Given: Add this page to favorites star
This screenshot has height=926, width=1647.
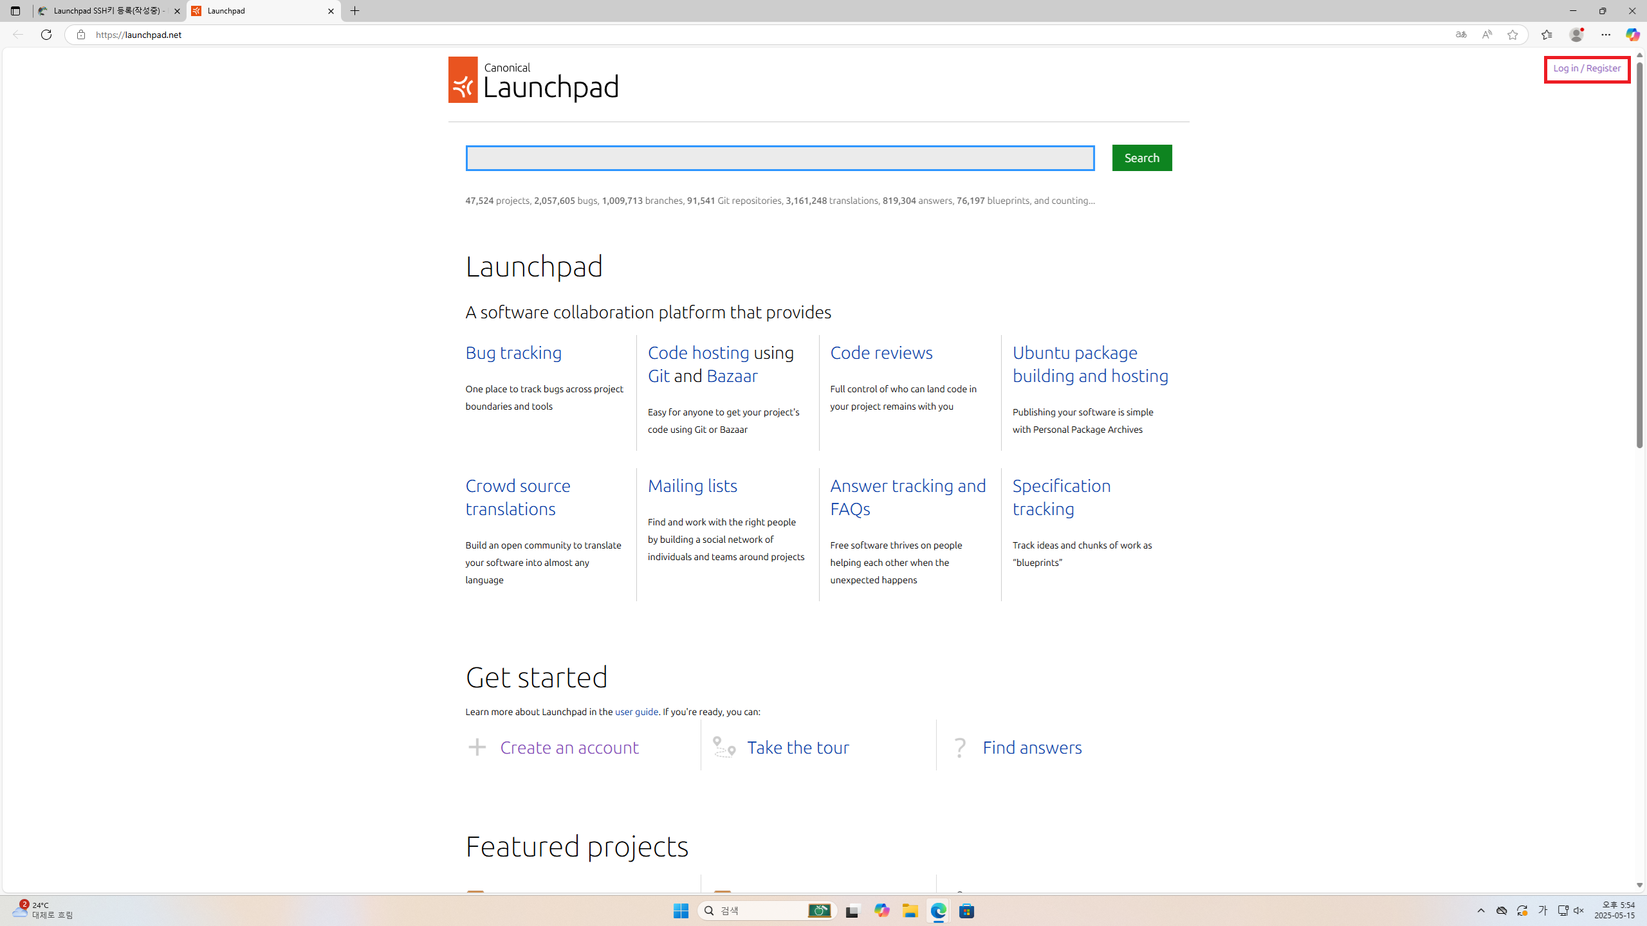Looking at the screenshot, I should pos(1512,35).
